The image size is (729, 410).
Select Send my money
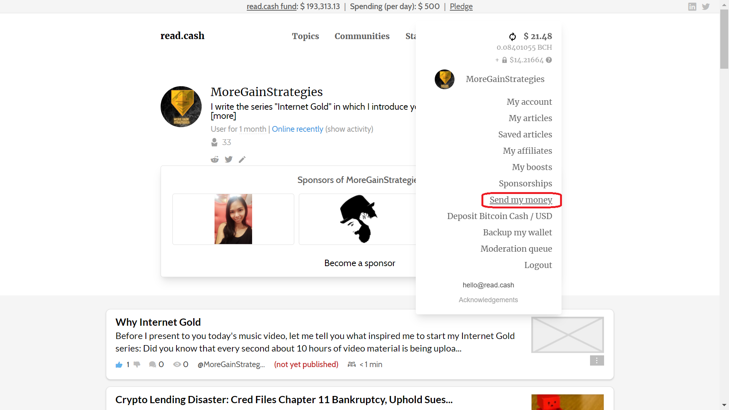pos(521,200)
